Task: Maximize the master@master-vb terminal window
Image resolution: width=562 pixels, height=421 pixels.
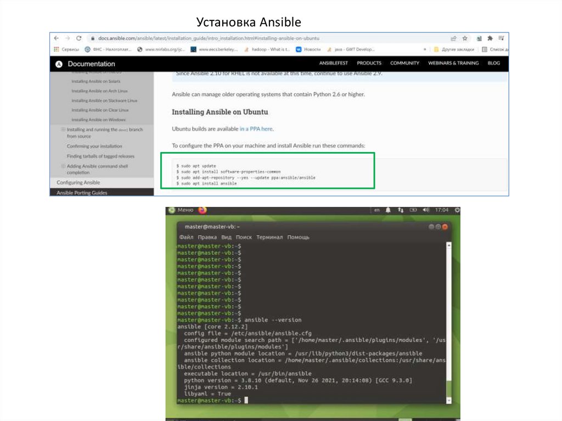Action: pyautogui.click(x=438, y=227)
